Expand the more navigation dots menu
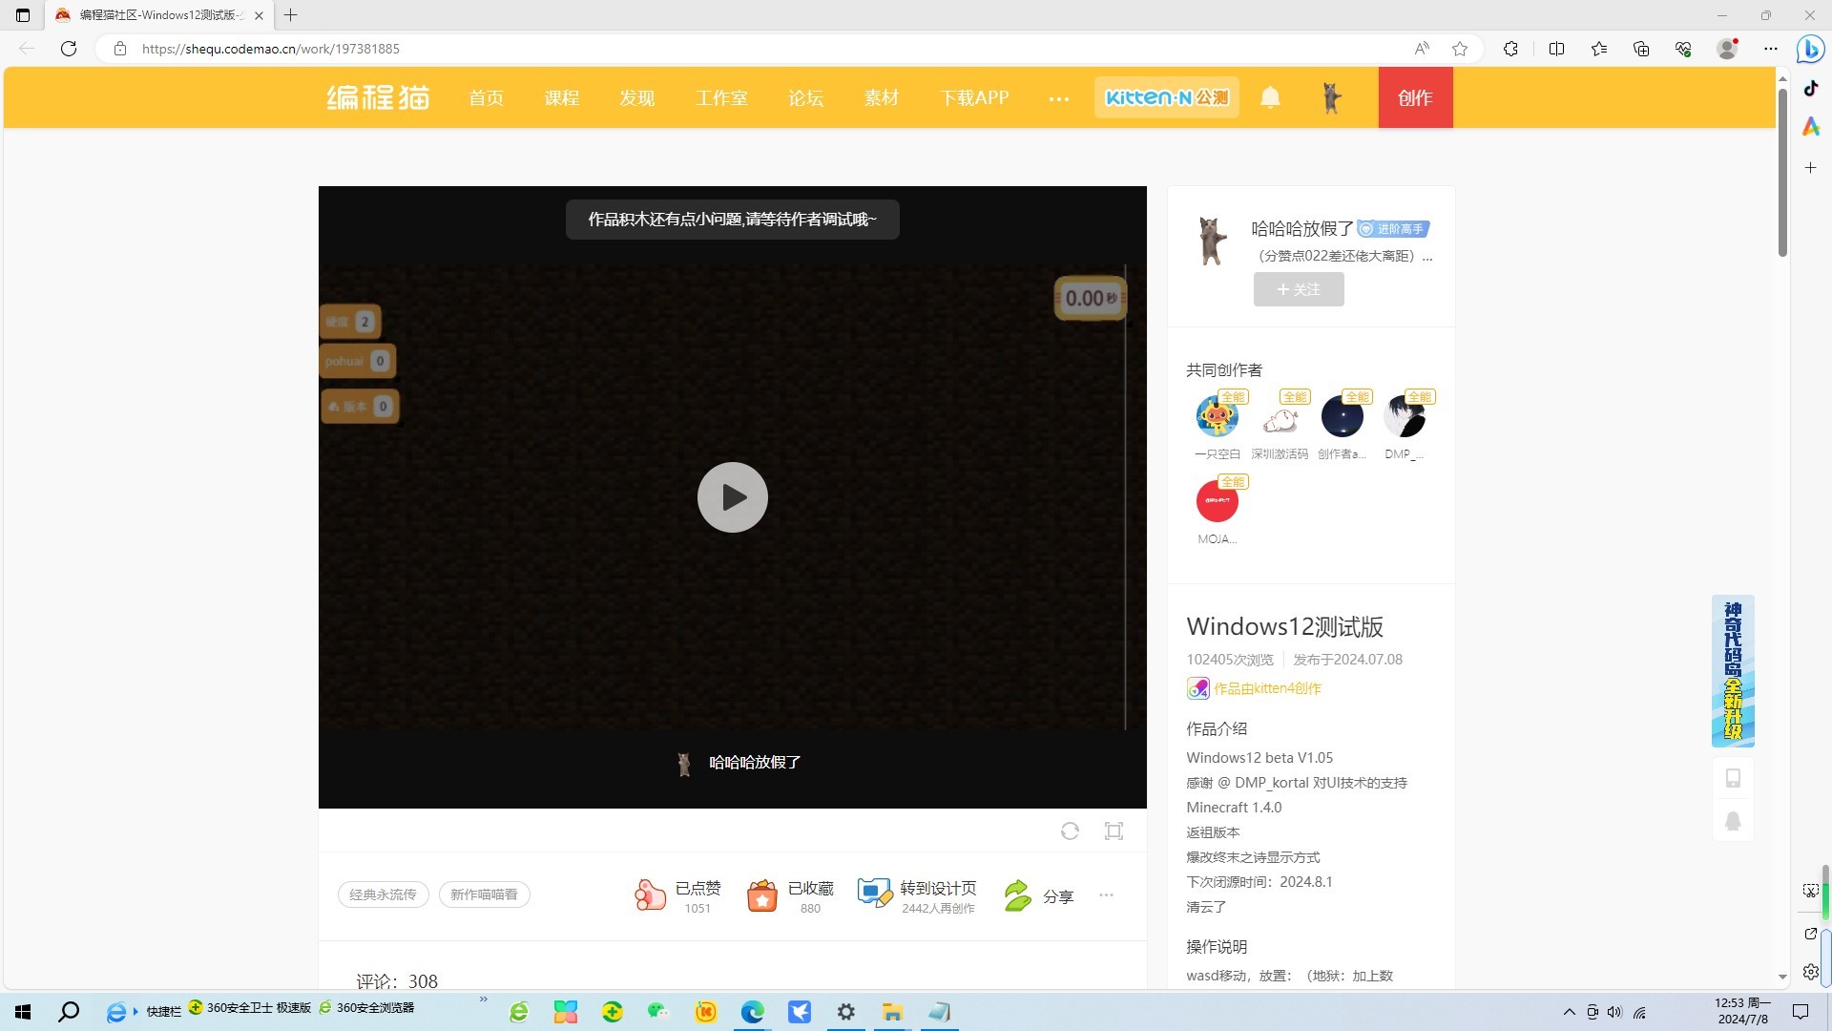This screenshot has width=1832, height=1031. [x=1058, y=98]
